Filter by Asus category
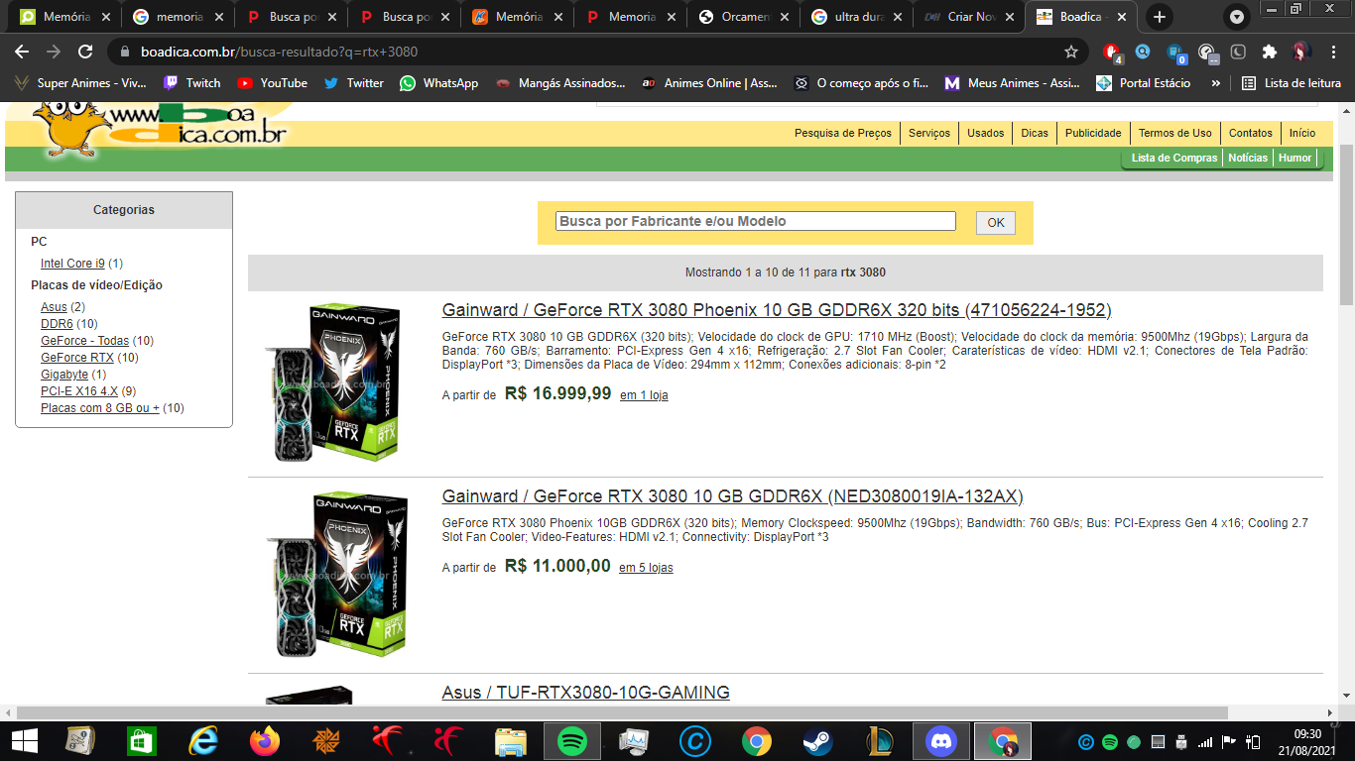 tap(54, 307)
